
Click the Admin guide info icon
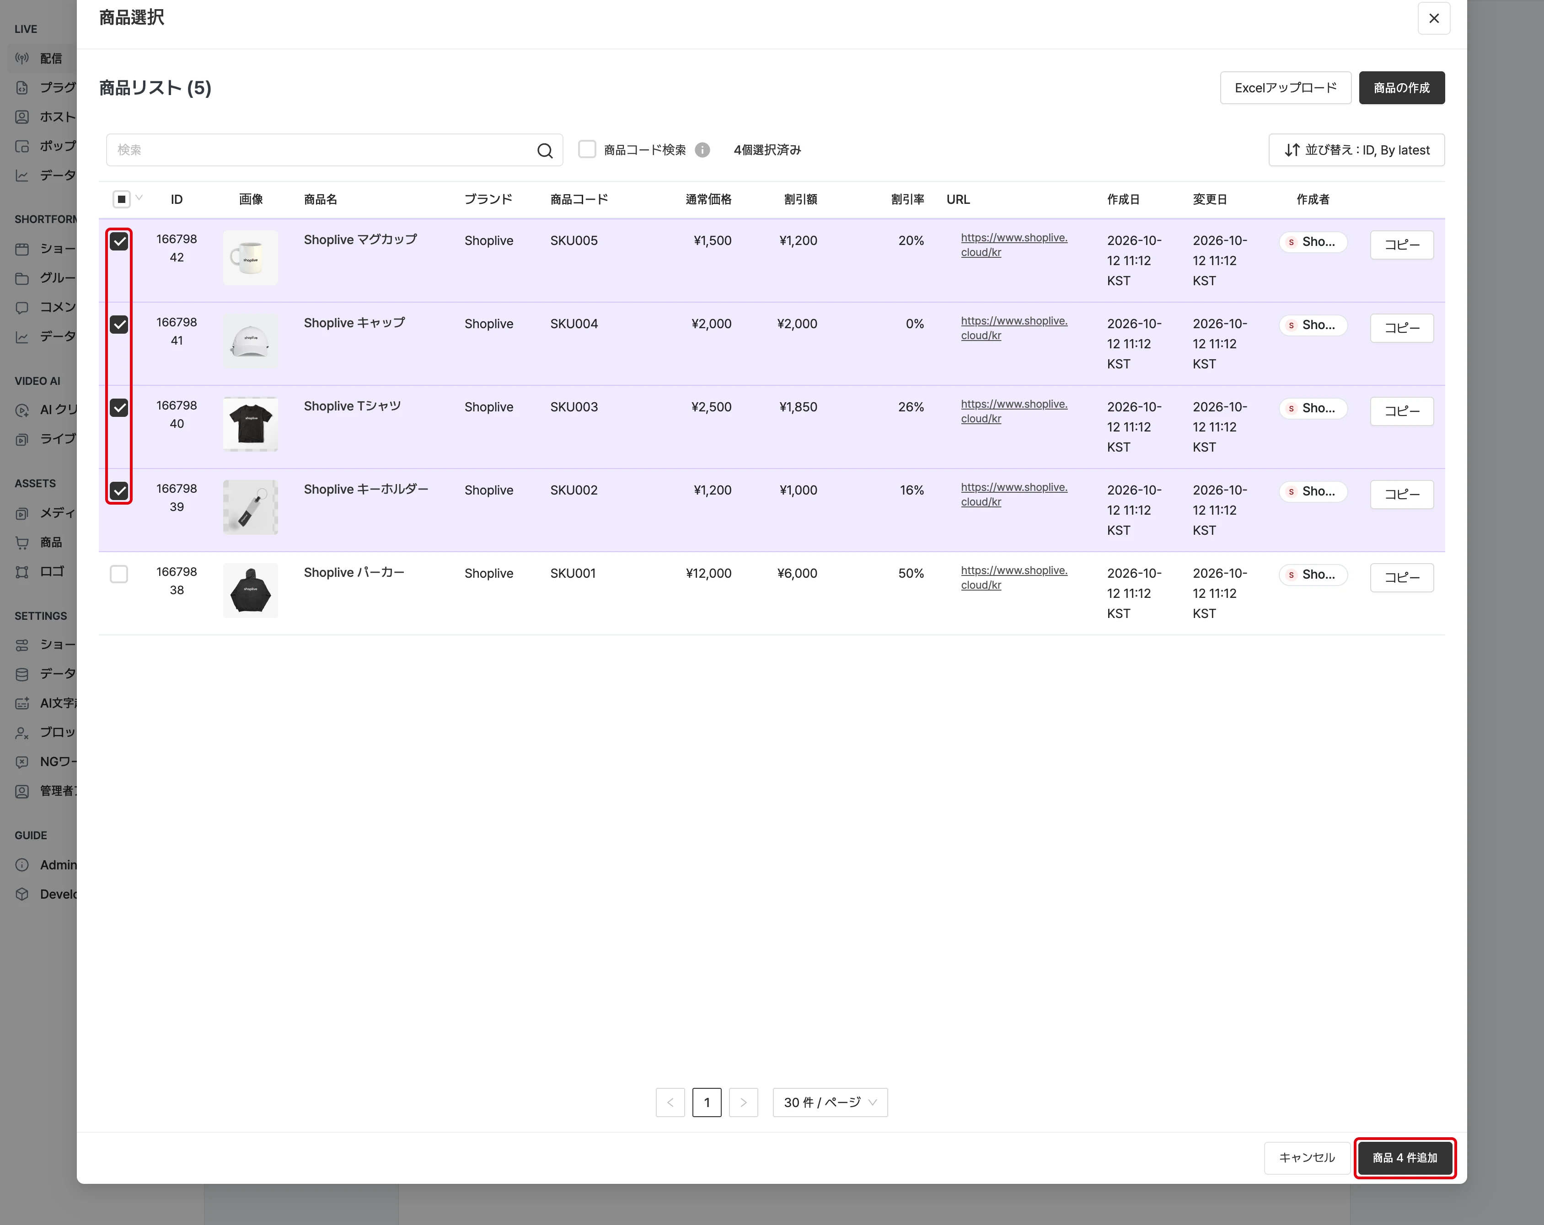tap(22, 864)
